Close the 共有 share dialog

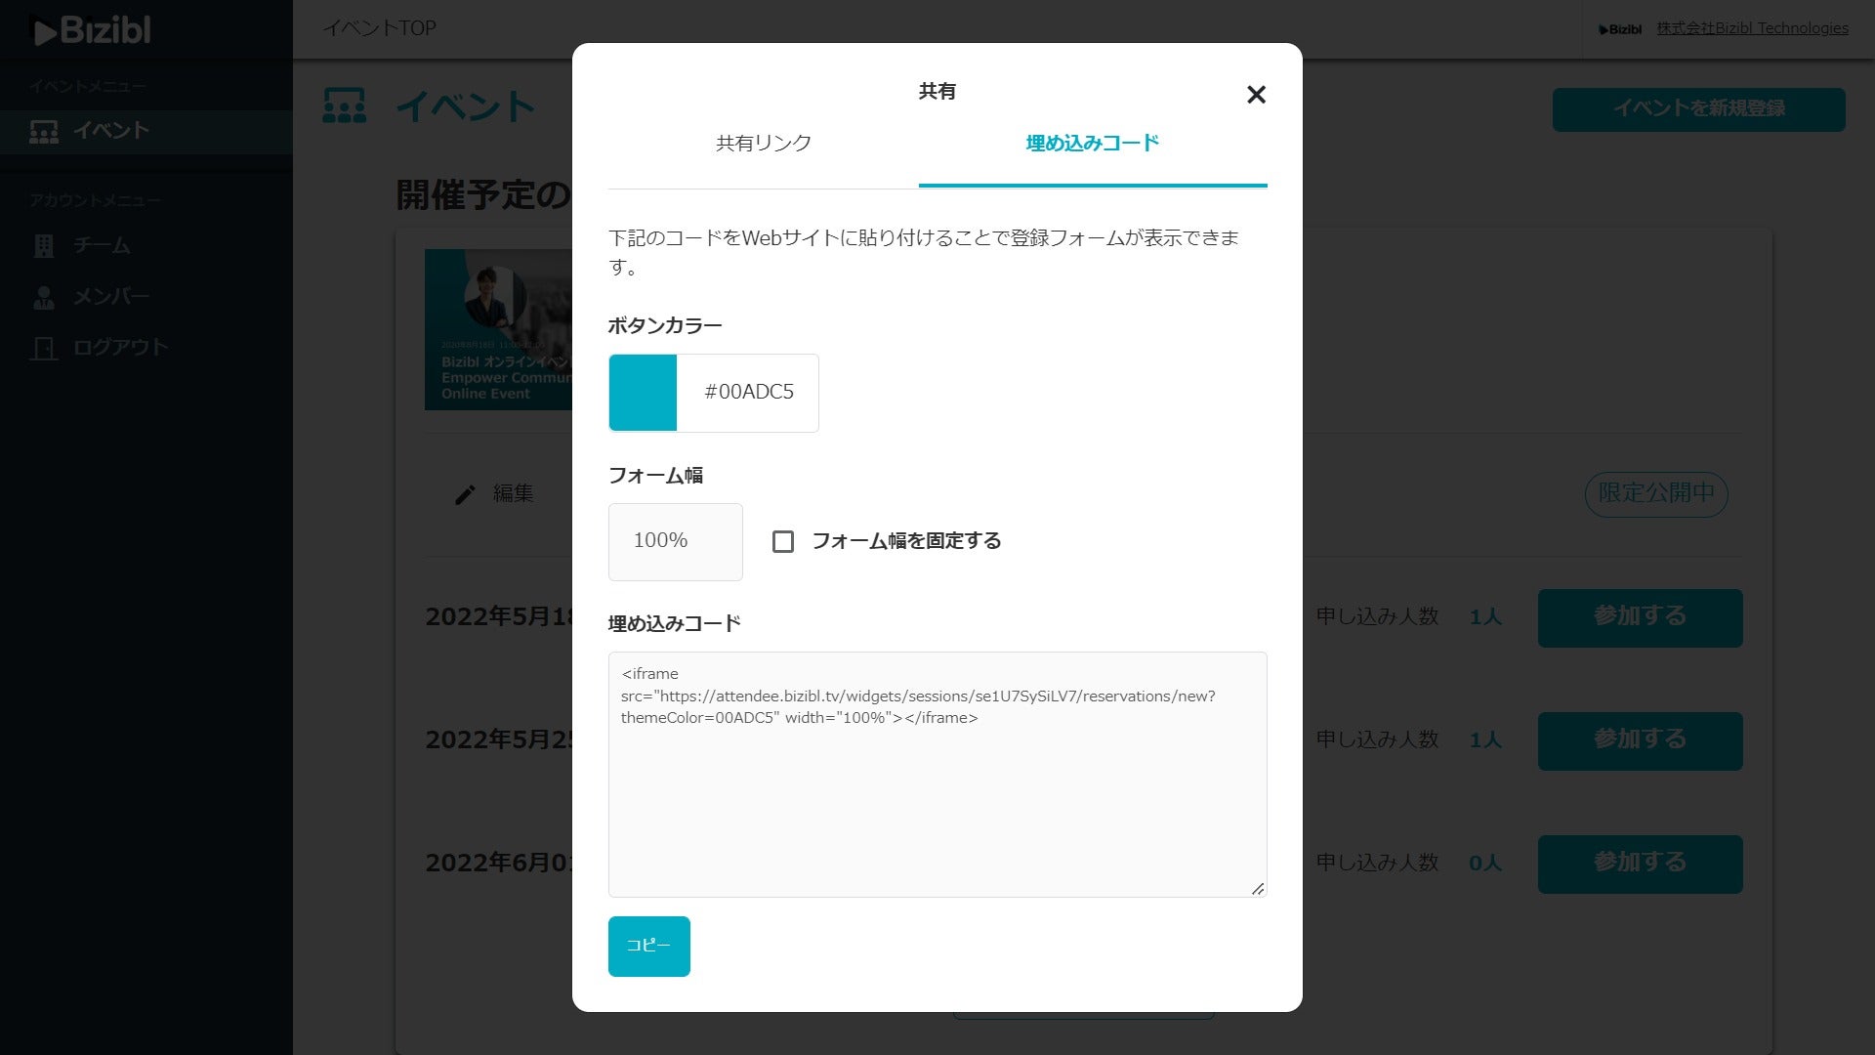point(1256,95)
